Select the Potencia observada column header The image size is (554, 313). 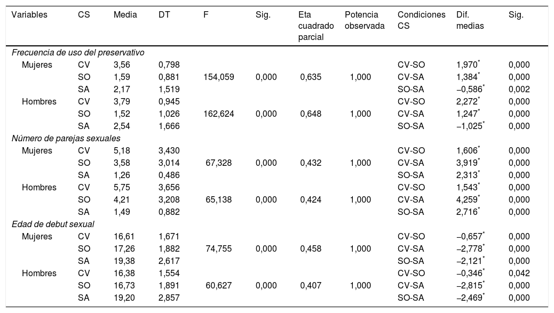coord(365,21)
